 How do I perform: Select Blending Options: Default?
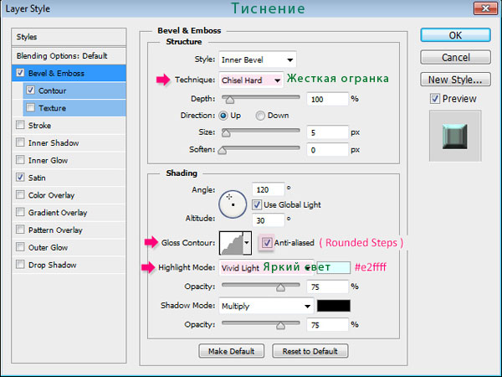click(69, 56)
